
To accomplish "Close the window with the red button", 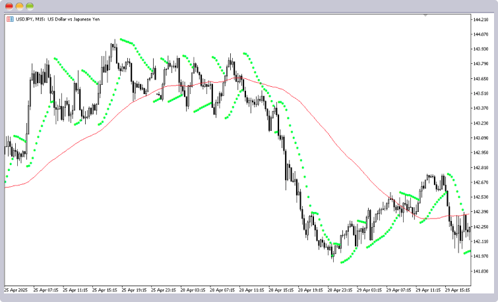I will [x=9, y=6].
